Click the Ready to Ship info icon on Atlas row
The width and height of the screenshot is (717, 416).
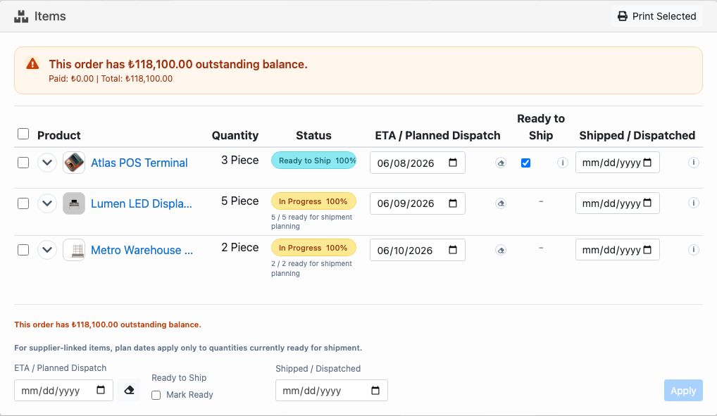563,163
